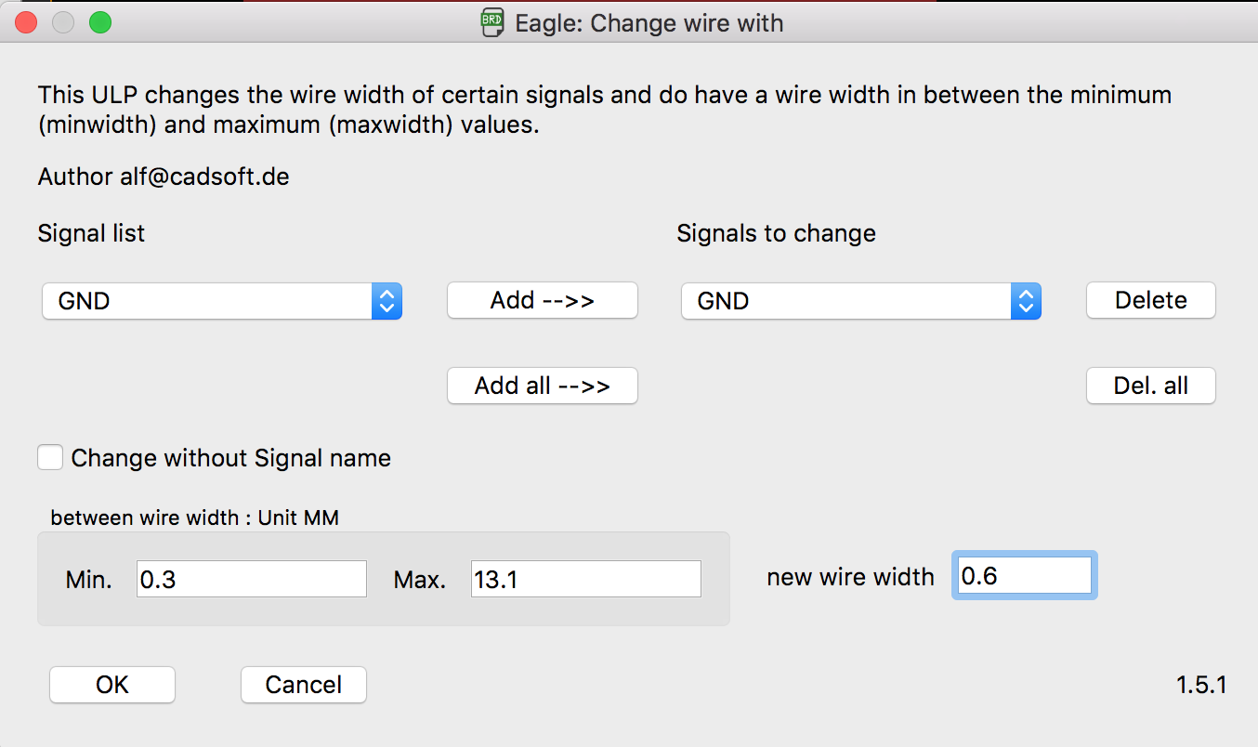Focus the Min. wire width field
Viewport: 1258px width, 747px height.
(x=251, y=579)
